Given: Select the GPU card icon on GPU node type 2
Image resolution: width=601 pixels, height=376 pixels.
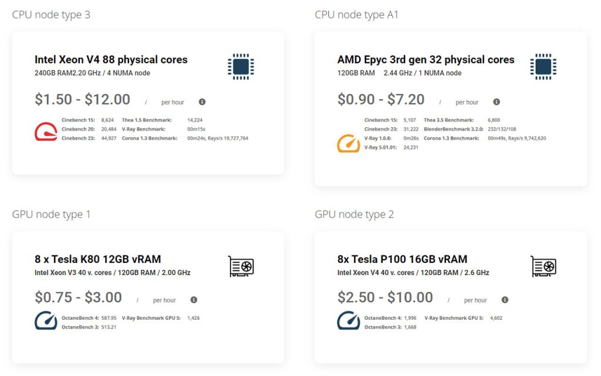Looking at the screenshot, I should [x=543, y=265].
